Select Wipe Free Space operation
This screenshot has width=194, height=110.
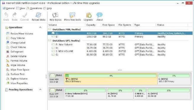(18, 70)
